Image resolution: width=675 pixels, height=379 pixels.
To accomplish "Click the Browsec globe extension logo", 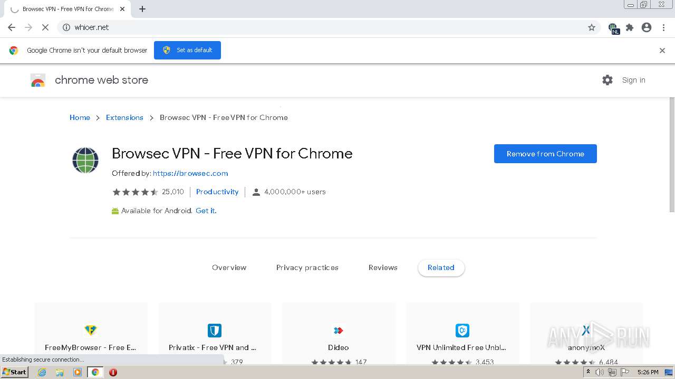I will pos(85,160).
